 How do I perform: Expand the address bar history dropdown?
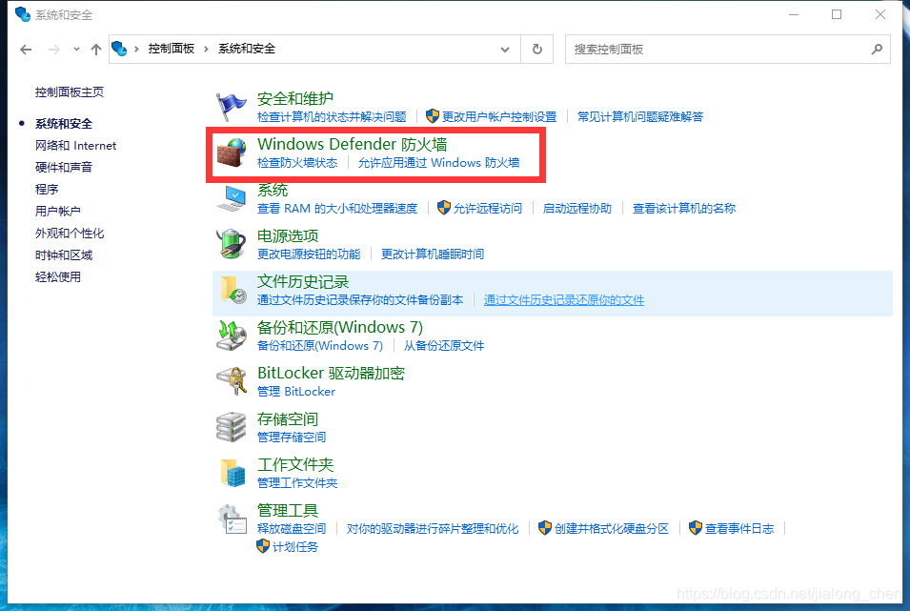point(505,50)
